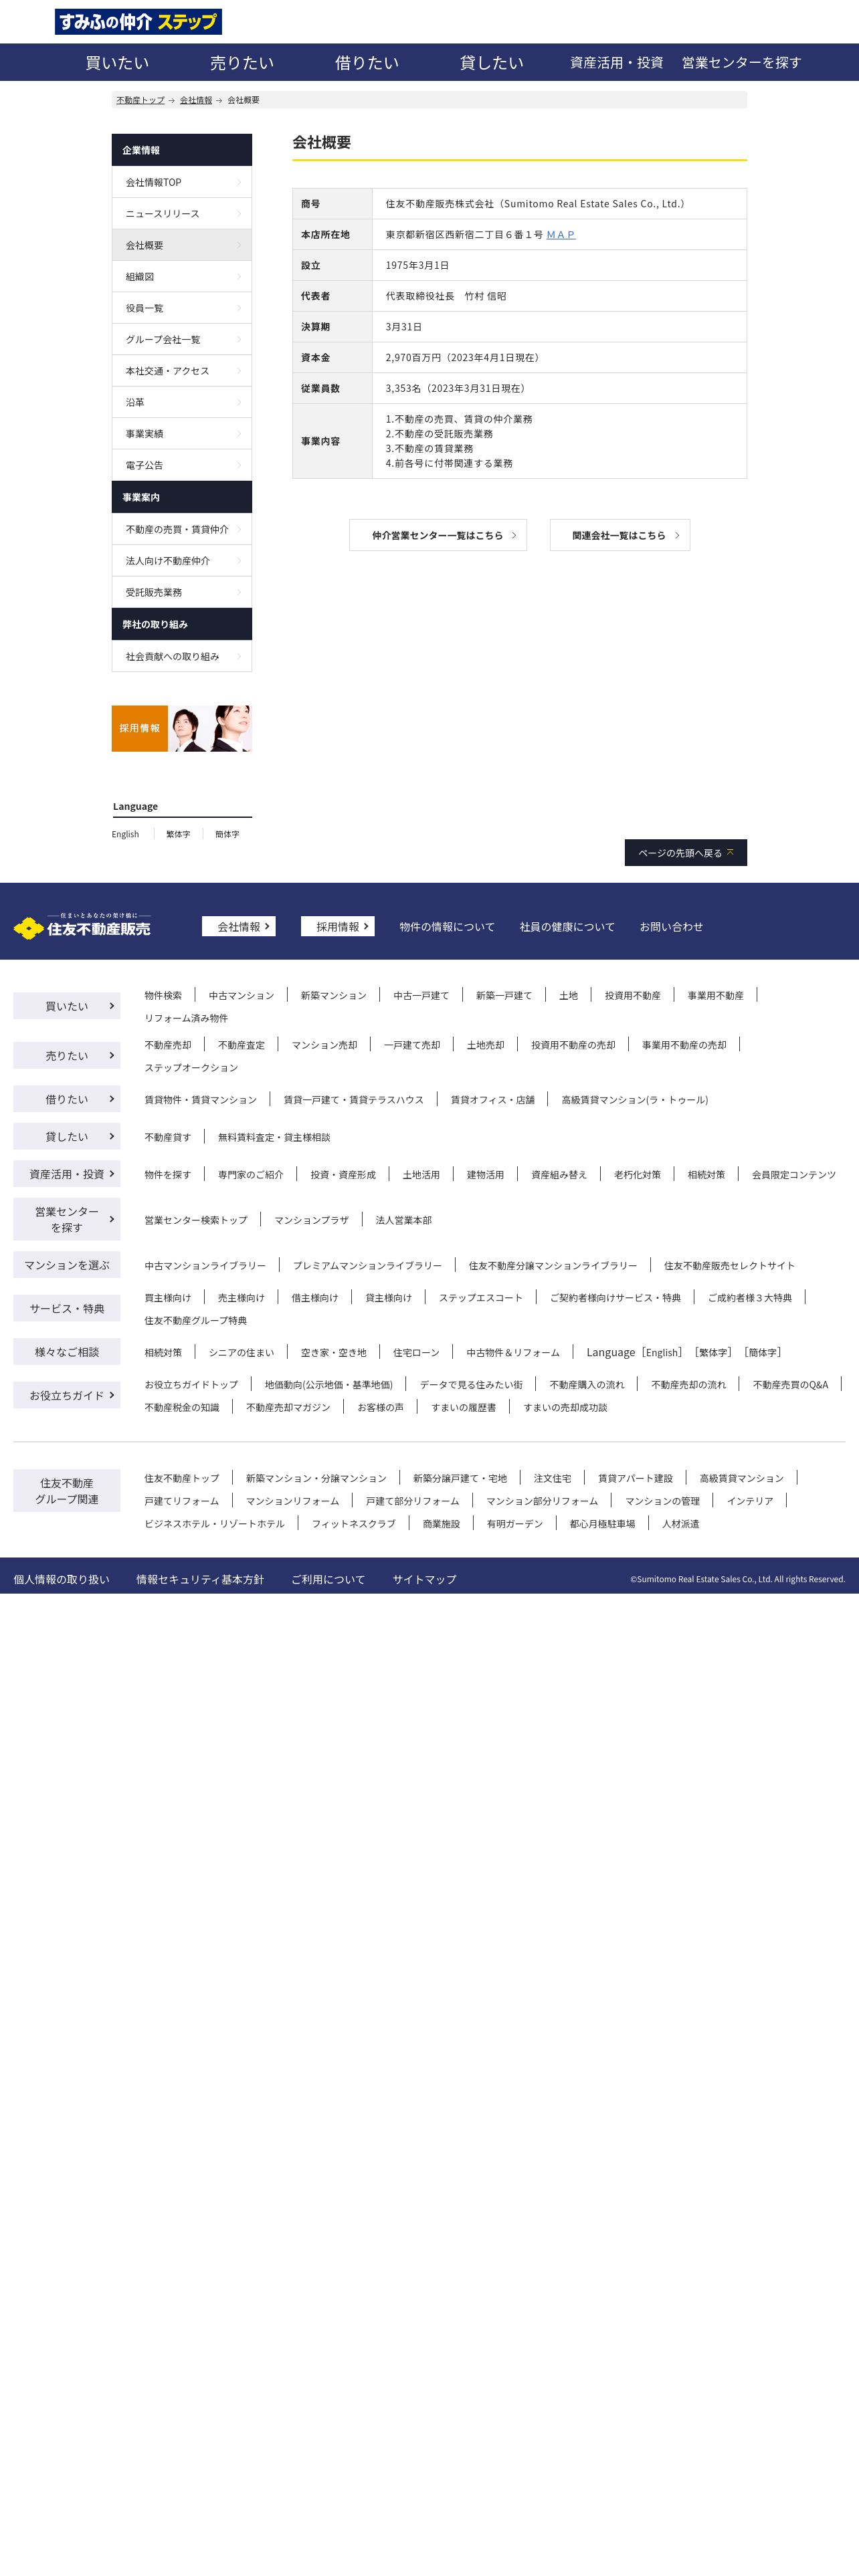Select 会社情報TOP in the sidebar
Screen dimensions: 859x2576
(x=182, y=182)
